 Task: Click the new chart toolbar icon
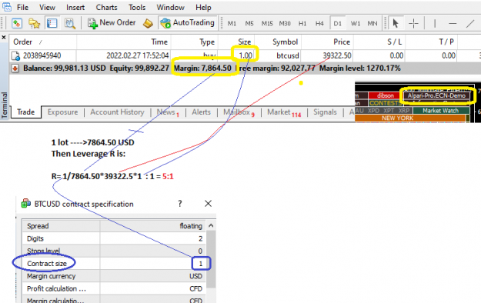point(17,23)
